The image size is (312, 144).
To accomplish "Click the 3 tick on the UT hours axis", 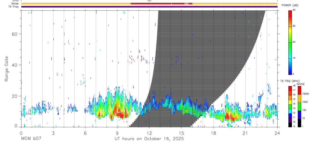I will tap(53, 133).
